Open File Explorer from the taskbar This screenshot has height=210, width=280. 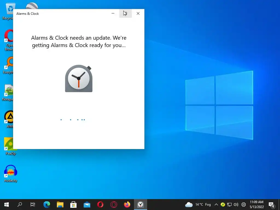coord(60,205)
